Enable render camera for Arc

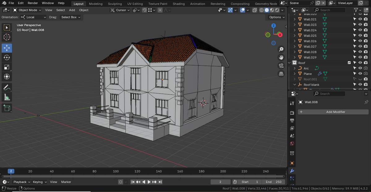coord(366,68)
